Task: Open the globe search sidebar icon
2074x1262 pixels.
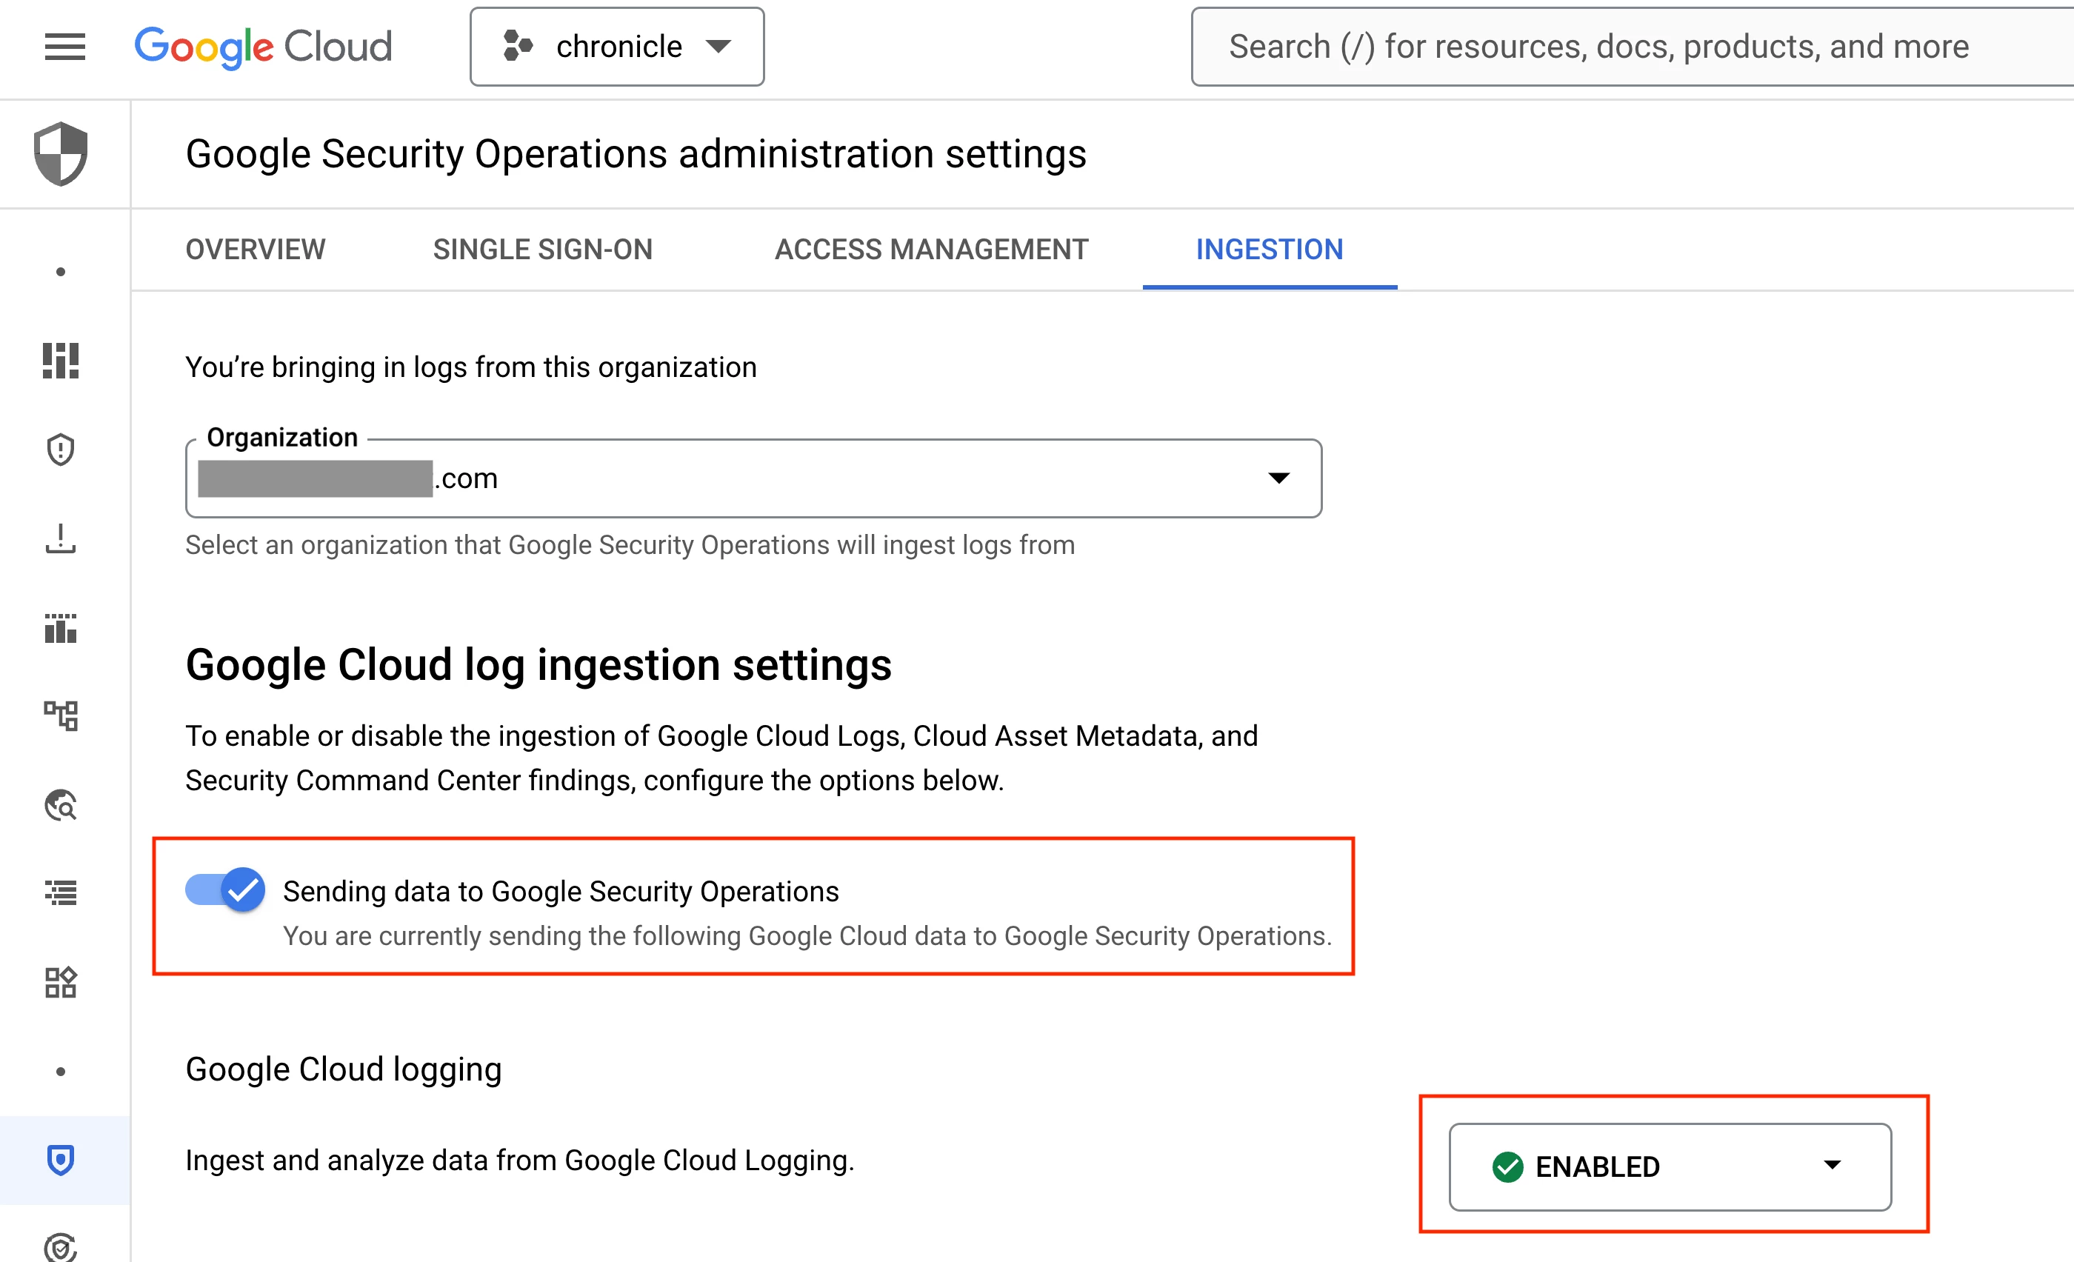Action: coord(61,805)
